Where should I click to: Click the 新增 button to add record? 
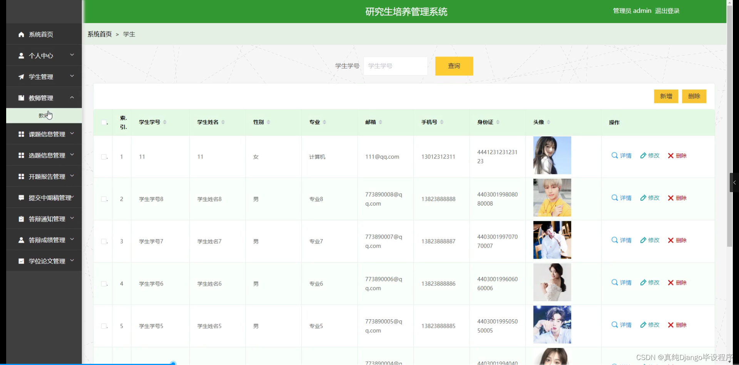pyautogui.click(x=666, y=96)
